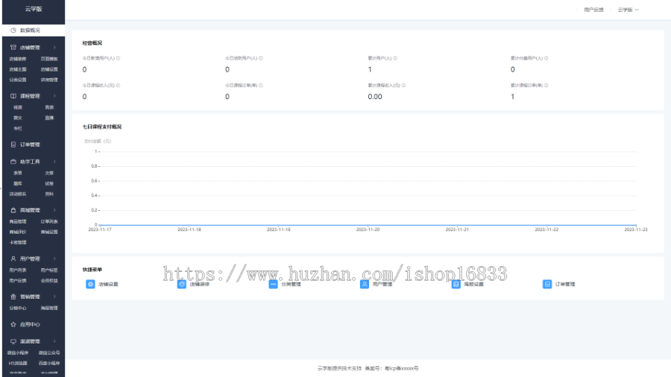This screenshot has width=671, height=377.
Task: Collapse the 课程管理 section chevron
Action: click(54, 96)
